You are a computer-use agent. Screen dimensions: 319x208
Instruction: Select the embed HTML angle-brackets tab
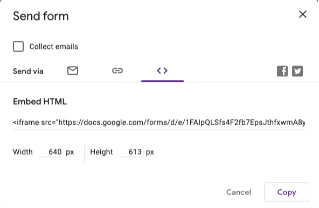point(162,70)
